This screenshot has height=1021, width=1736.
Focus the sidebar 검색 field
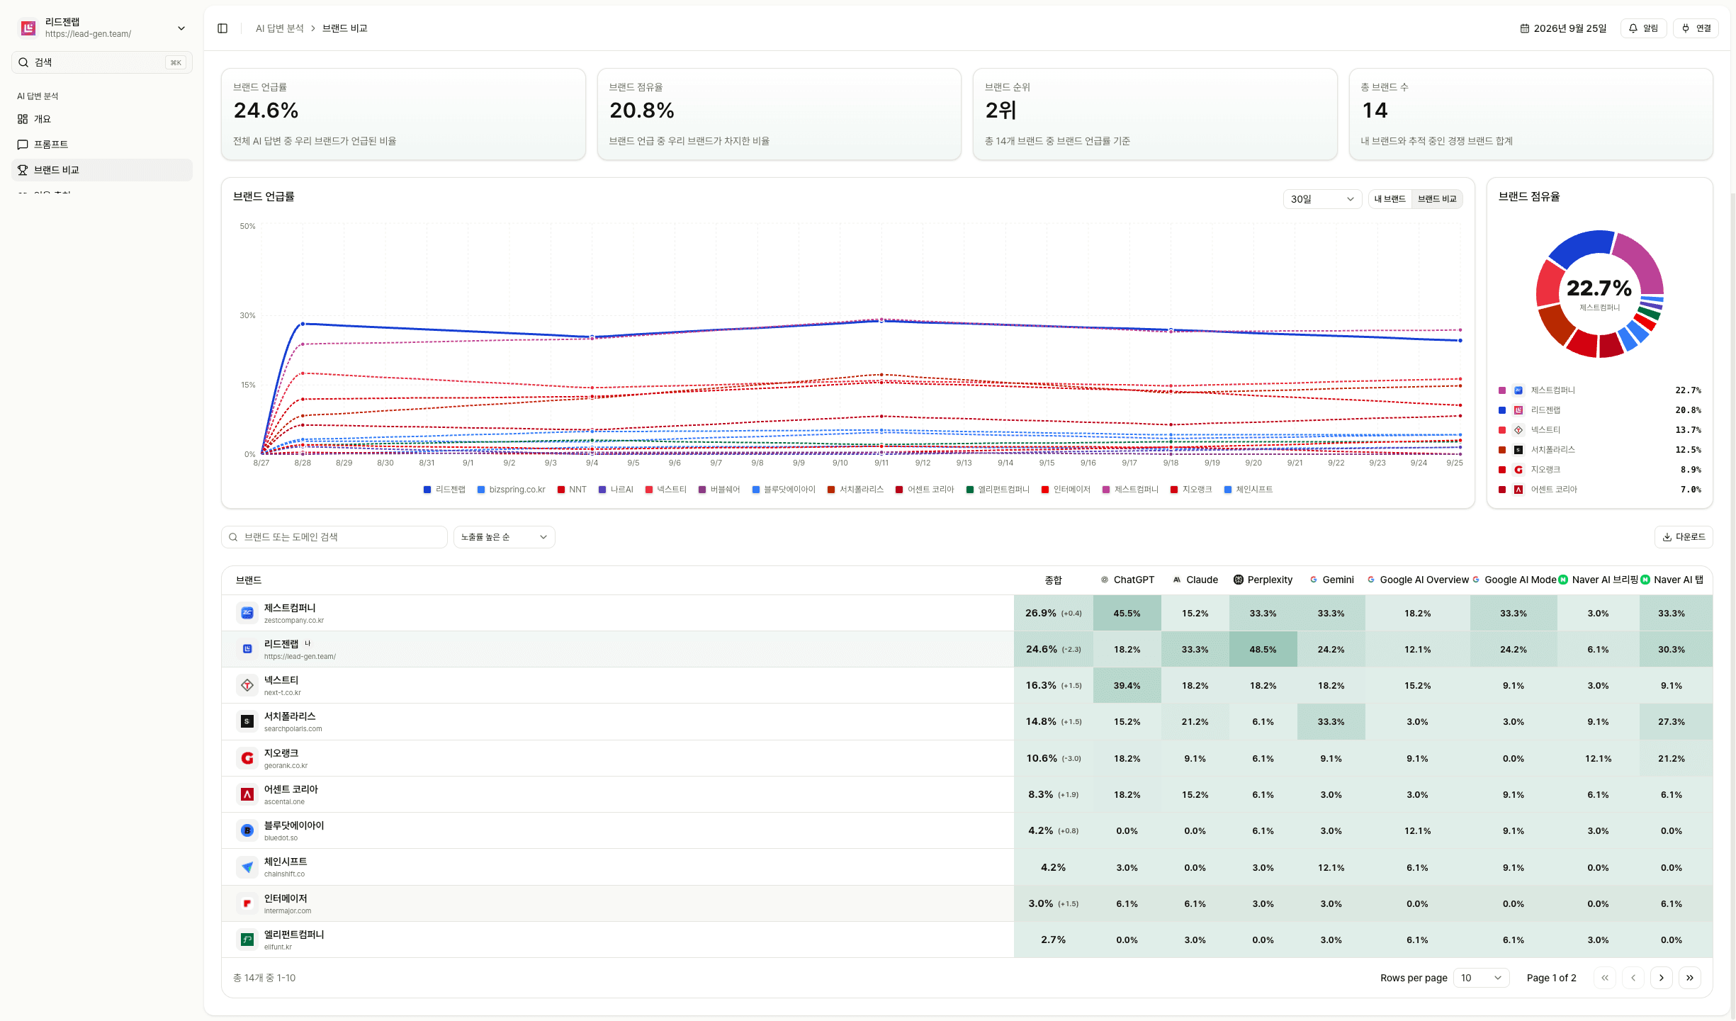pyautogui.click(x=102, y=62)
